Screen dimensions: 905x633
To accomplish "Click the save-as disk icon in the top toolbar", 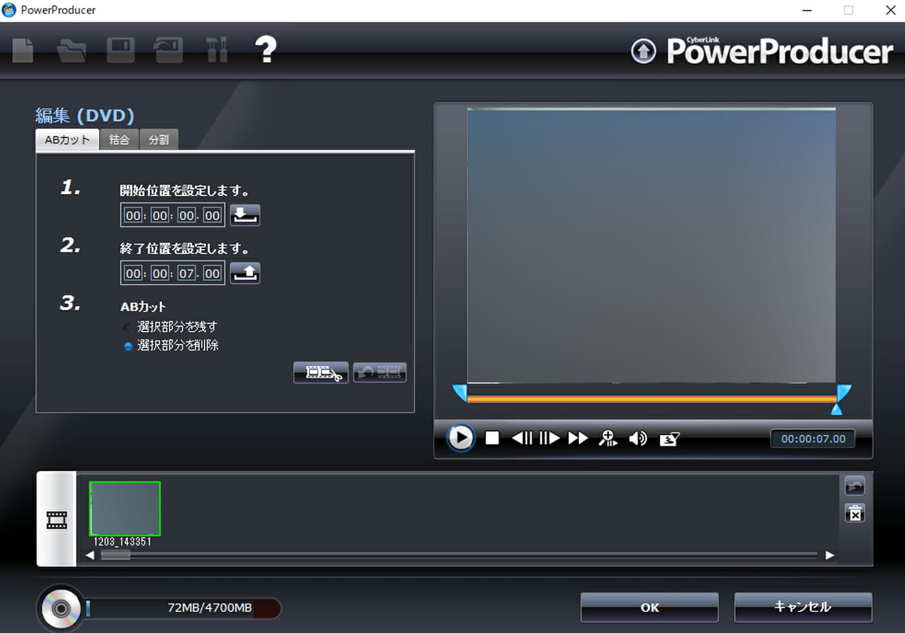I will tap(168, 50).
